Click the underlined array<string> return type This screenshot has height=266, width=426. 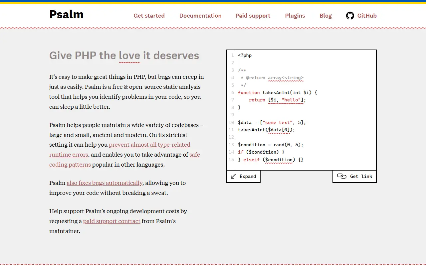click(286, 78)
